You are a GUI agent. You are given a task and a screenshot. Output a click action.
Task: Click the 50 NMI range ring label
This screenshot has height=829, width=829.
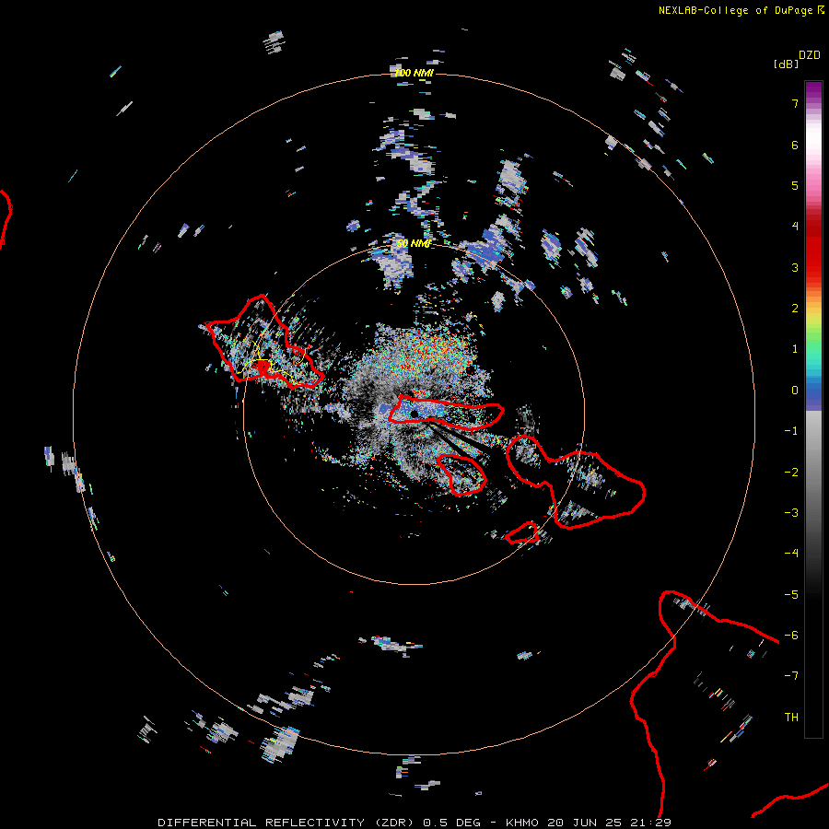click(x=414, y=244)
